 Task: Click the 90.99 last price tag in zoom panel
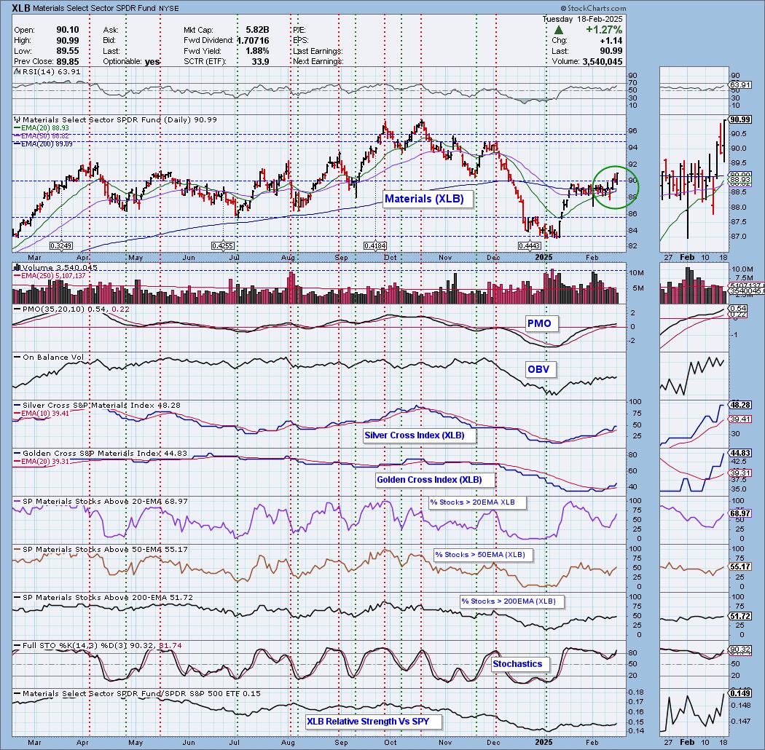[740, 119]
